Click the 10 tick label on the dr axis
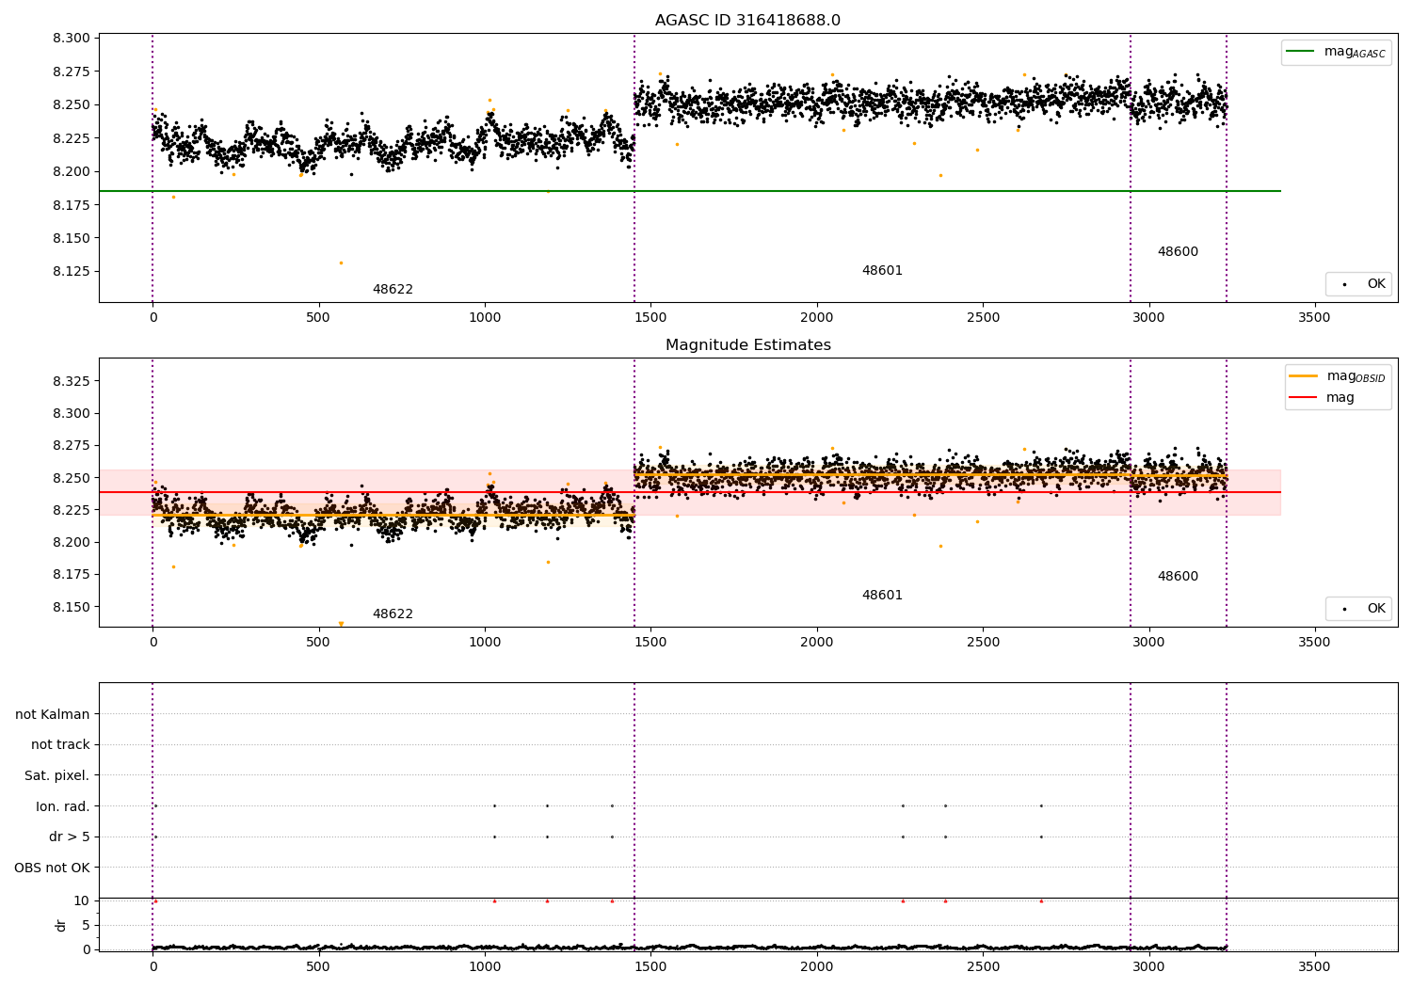This screenshot has height=988, width=1412. click(82, 900)
